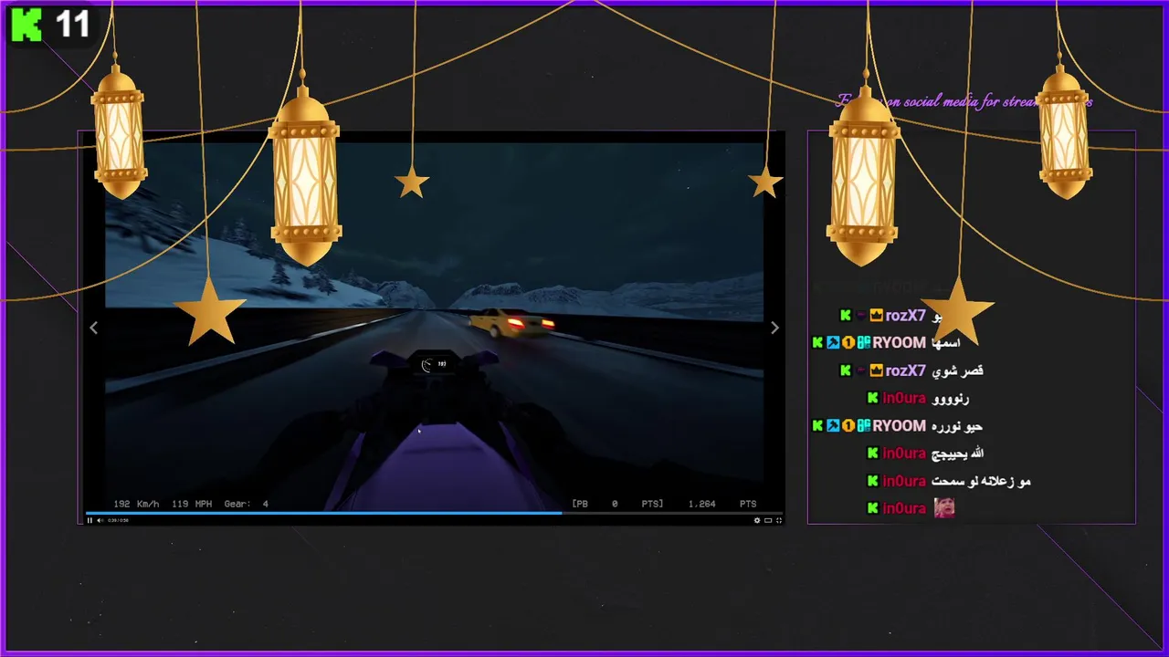Screen dimensions: 1169x657
Task: Click the motorcycle's speedometer gauge
Action: 434,364
